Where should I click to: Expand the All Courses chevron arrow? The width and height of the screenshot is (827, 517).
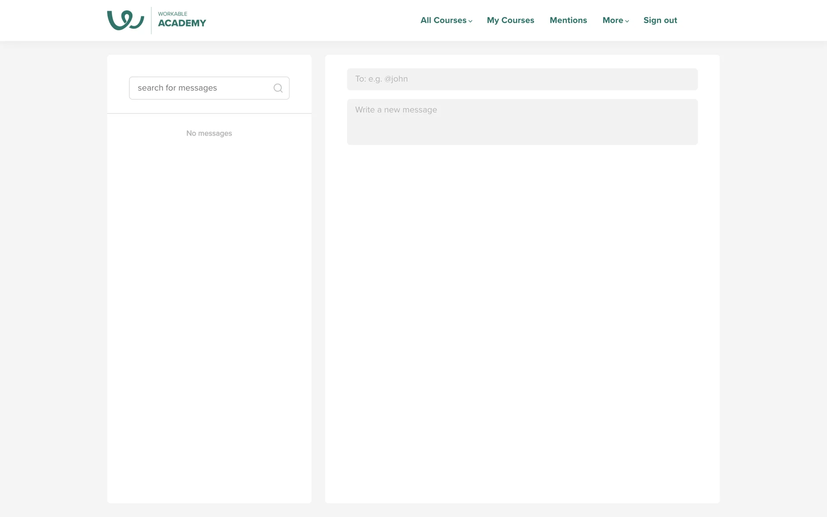[x=470, y=21]
